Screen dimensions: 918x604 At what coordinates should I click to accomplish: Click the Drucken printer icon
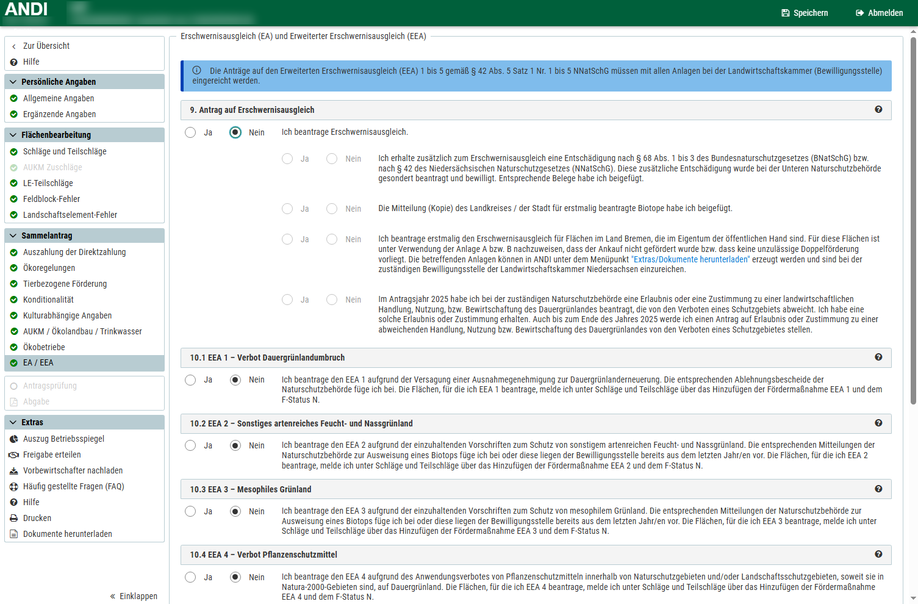(x=14, y=518)
